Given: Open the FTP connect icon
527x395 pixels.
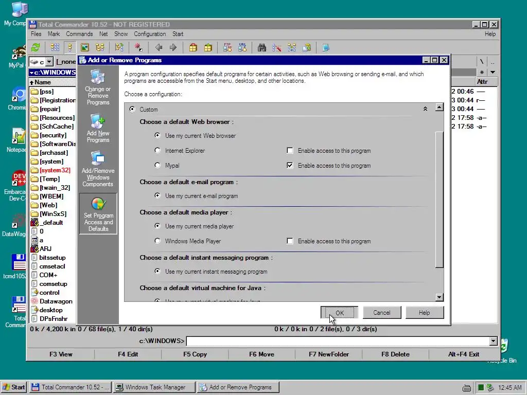Looking at the screenshot, I should (227, 47).
